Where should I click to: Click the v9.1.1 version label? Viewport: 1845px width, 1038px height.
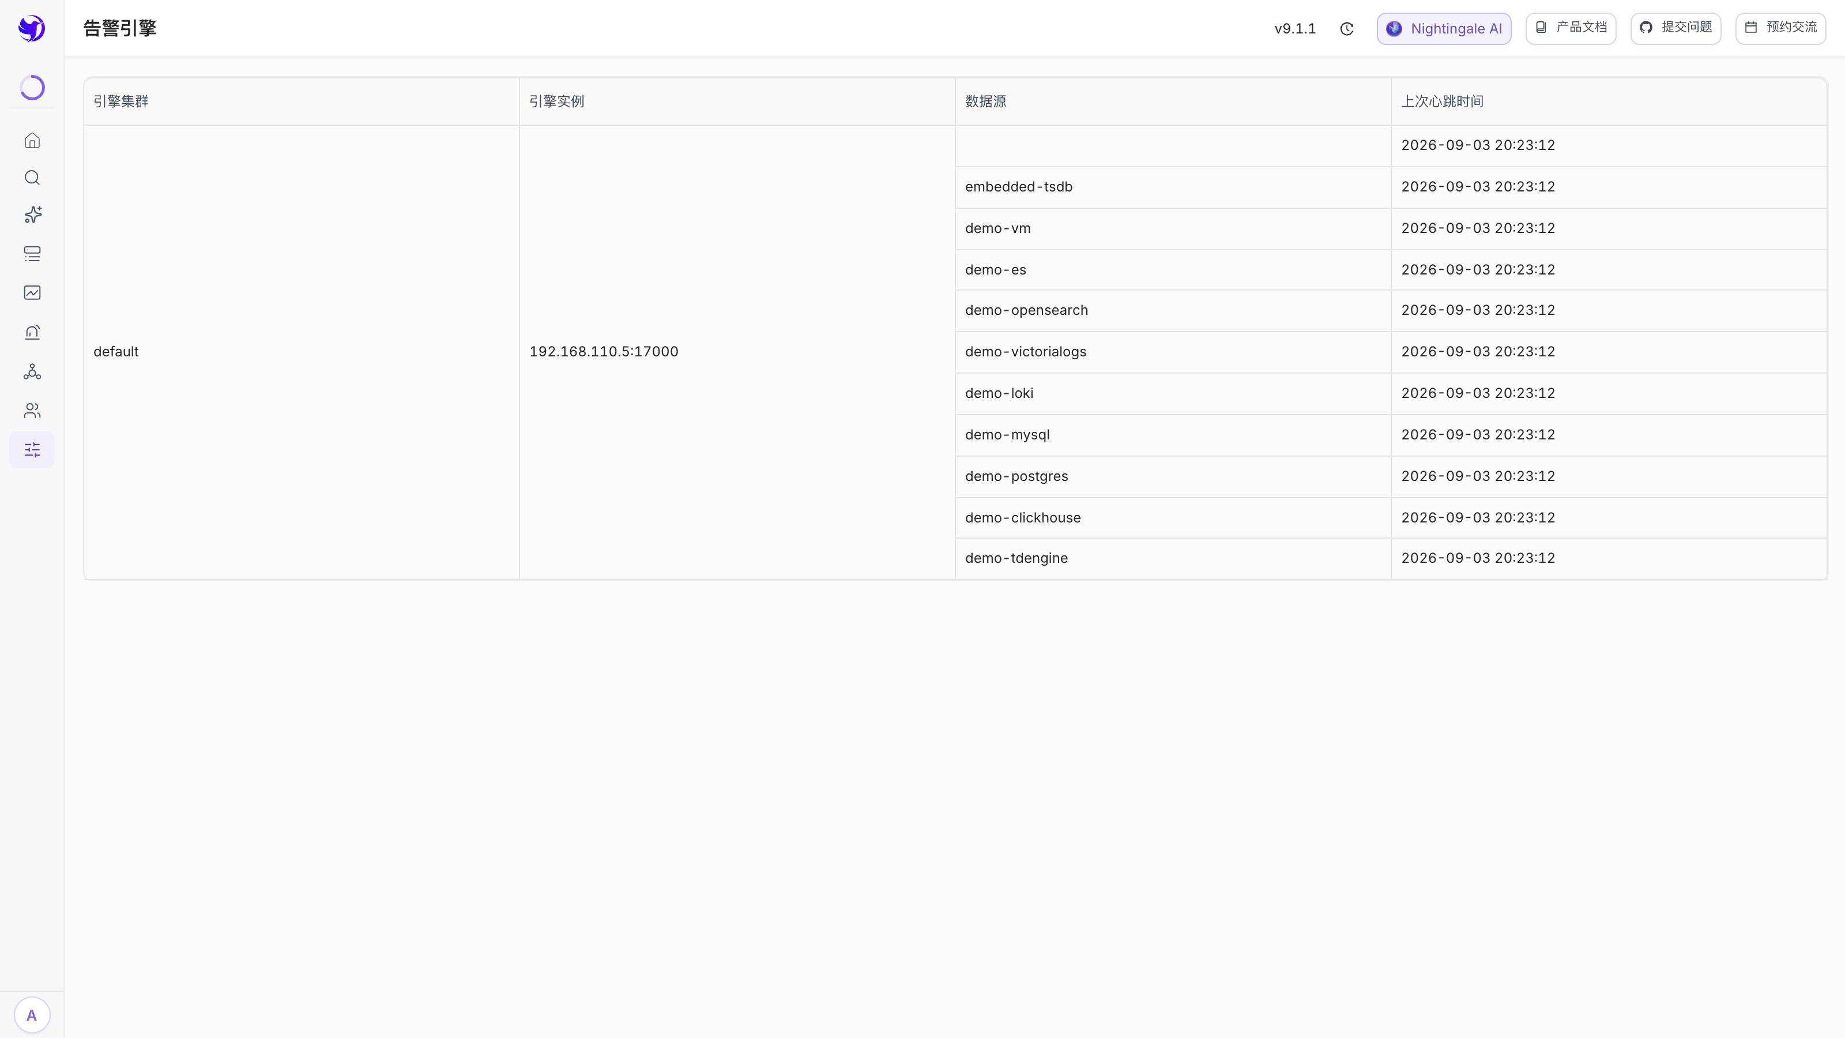pyautogui.click(x=1295, y=29)
